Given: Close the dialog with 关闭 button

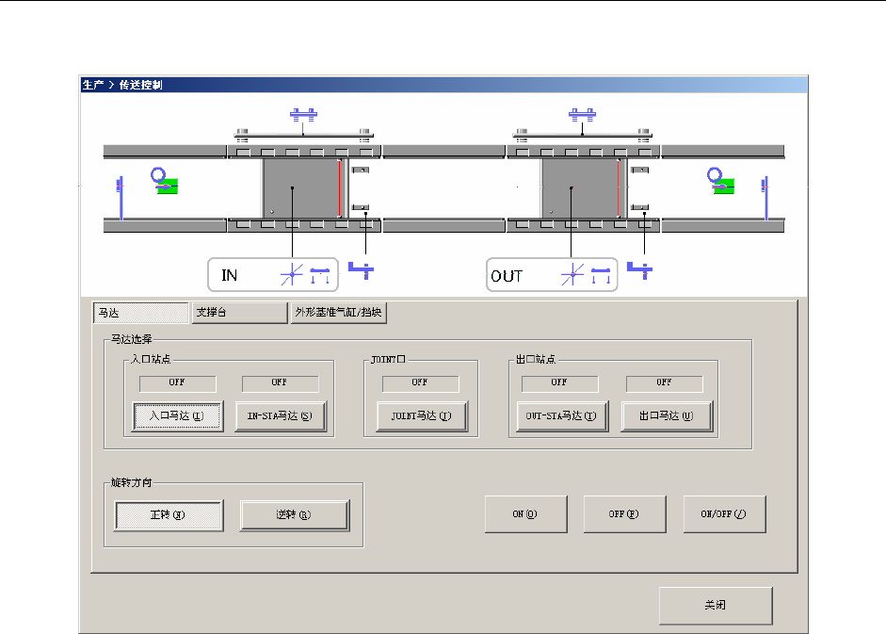Looking at the screenshot, I should (716, 605).
